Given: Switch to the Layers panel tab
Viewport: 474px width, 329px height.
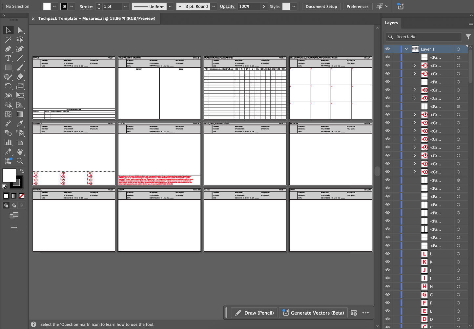Looking at the screenshot, I should [x=391, y=23].
